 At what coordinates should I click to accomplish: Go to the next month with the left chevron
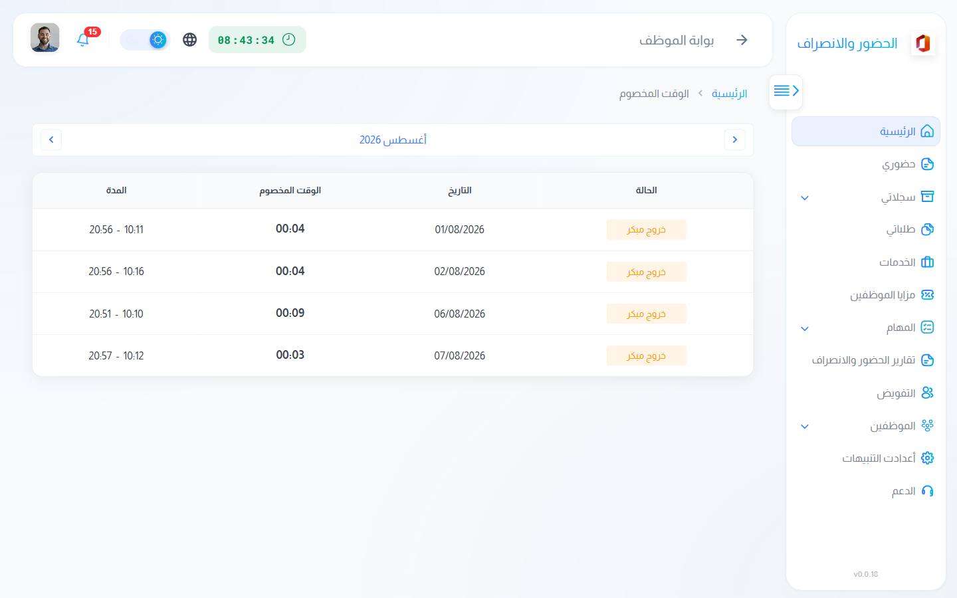coord(51,140)
